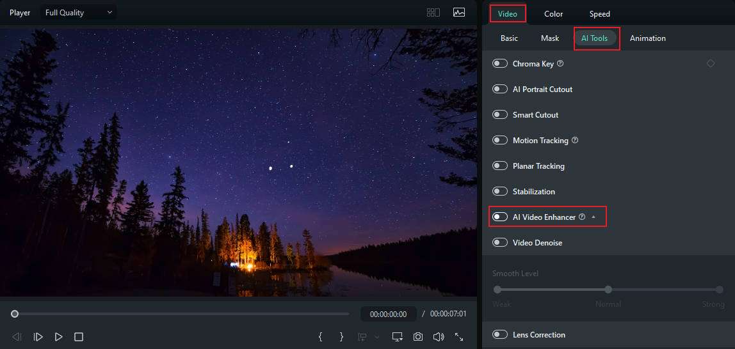Switch on Planar Tracking
This screenshot has width=735, height=349.
click(x=500, y=166)
